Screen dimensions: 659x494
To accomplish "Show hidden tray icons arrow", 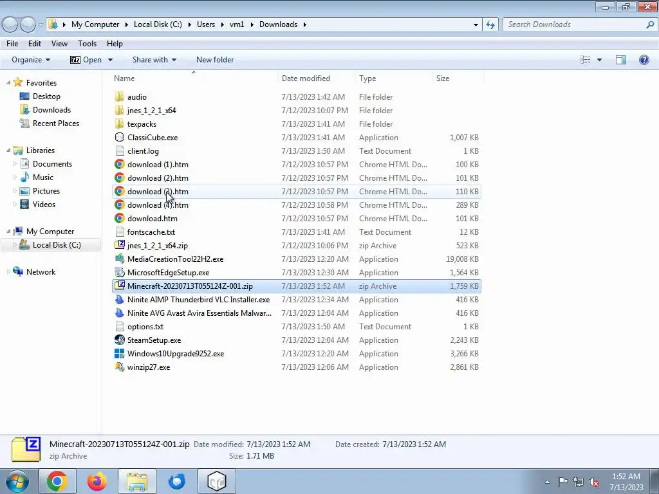I will (x=547, y=482).
